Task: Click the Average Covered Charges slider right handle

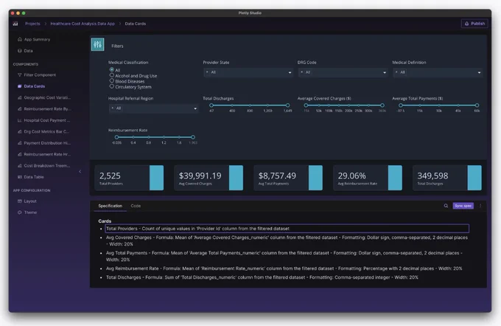Action: [382, 105]
